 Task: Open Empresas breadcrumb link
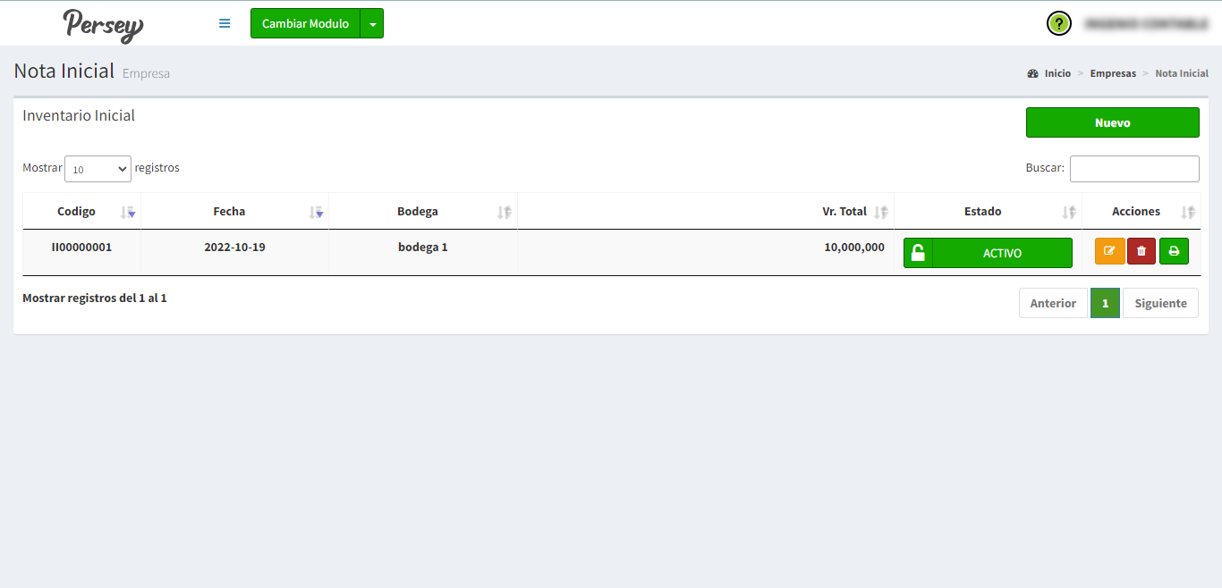click(x=1112, y=73)
